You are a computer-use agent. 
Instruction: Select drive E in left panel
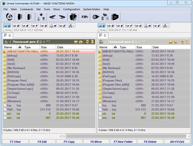pos(26,26)
